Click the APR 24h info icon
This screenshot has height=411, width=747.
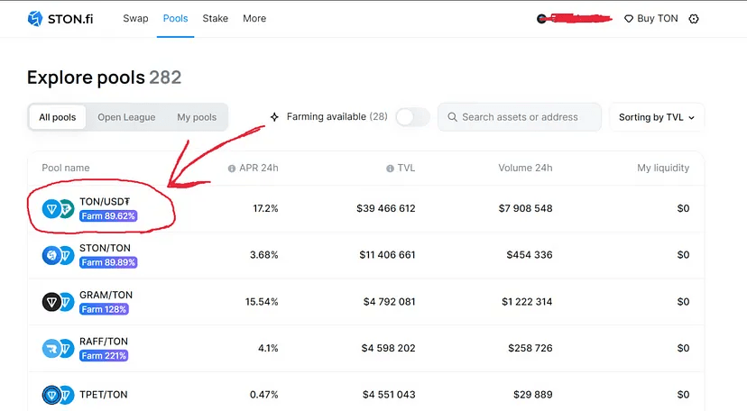[232, 169]
